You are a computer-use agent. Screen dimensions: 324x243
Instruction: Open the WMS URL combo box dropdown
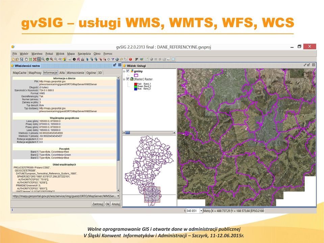[x=118, y=196]
